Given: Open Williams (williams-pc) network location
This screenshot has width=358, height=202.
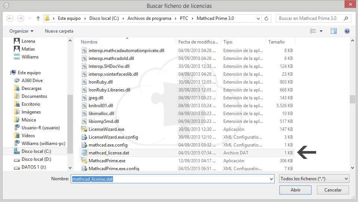Looking at the screenshot, I should click(x=40, y=144).
